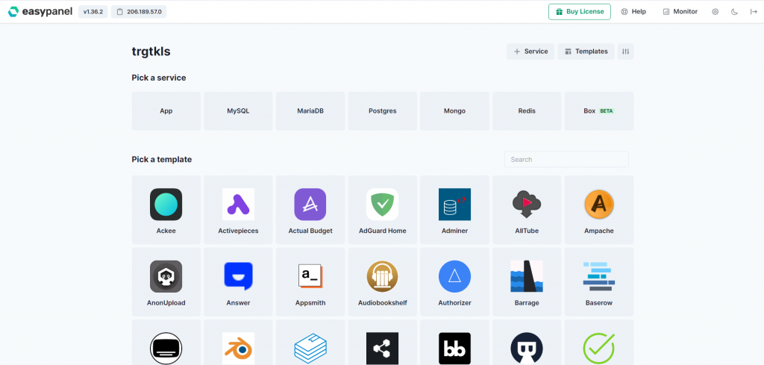Pick the Adminer database template
The image size is (764, 365).
[x=454, y=205]
